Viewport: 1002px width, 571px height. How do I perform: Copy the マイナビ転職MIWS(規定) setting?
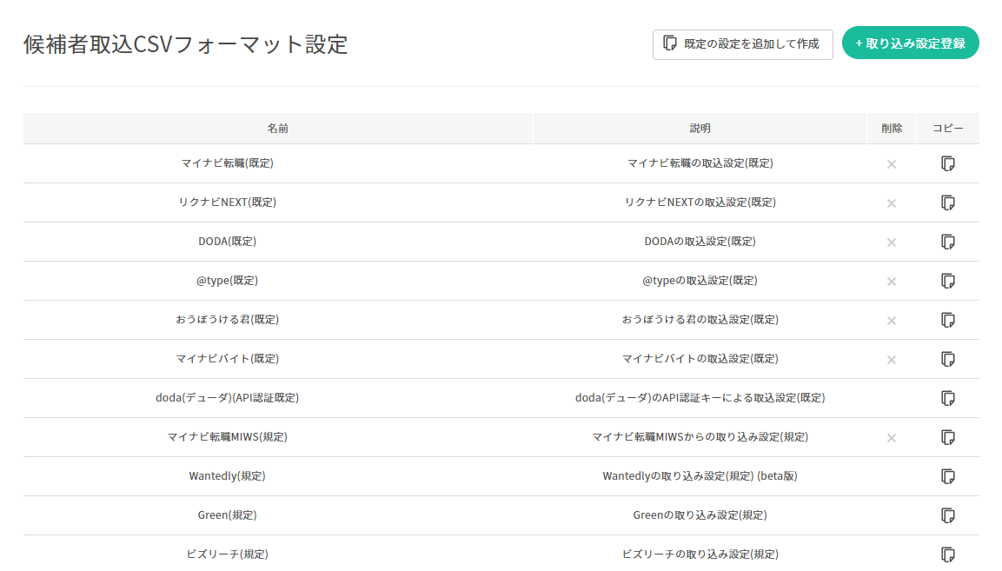tap(947, 437)
